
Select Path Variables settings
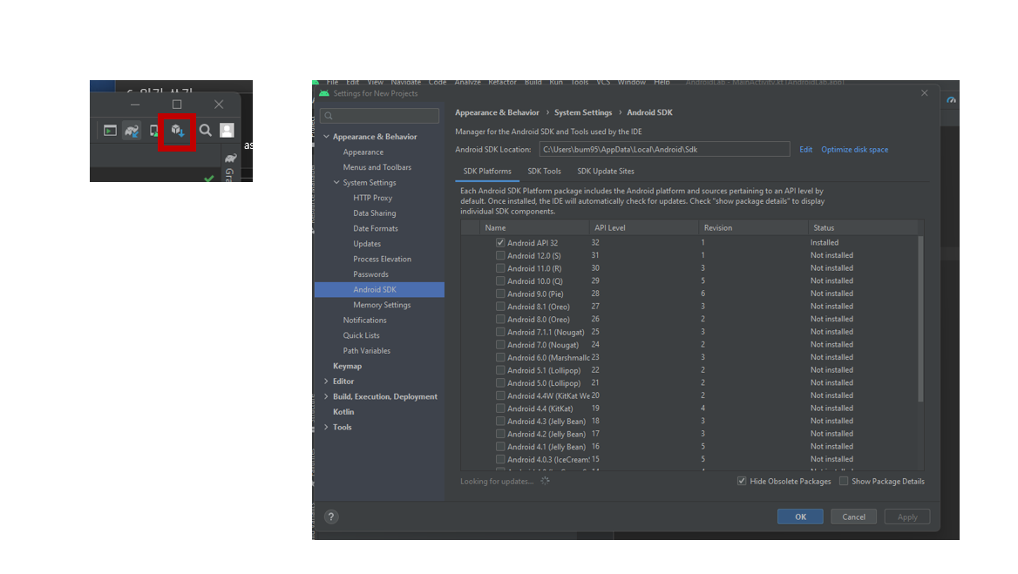[x=367, y=351]
